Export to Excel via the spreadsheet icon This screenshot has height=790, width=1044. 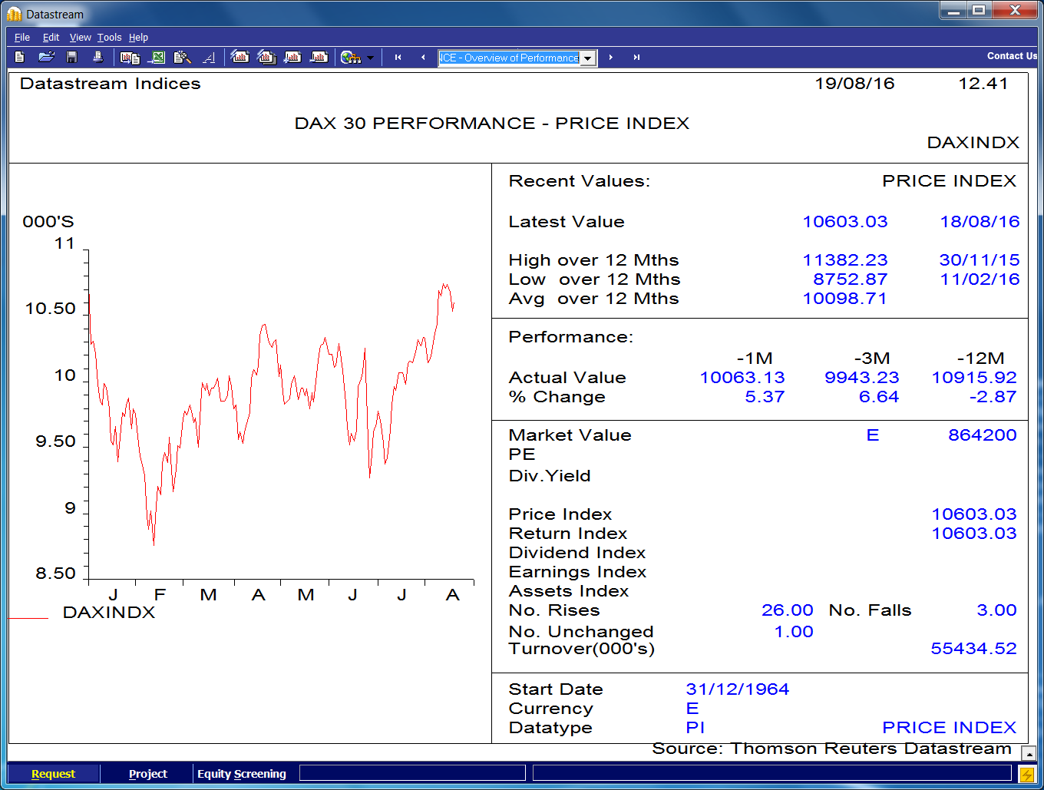(x=157, y=57)
